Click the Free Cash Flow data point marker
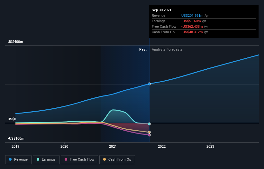 point(149,135)
